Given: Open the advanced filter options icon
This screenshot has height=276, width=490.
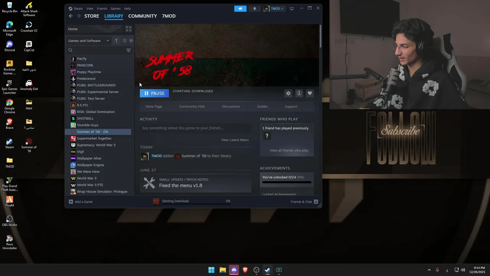Looking at the screenshot, I should tap(129, 50).
